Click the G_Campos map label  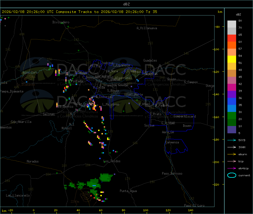[191, 82]
